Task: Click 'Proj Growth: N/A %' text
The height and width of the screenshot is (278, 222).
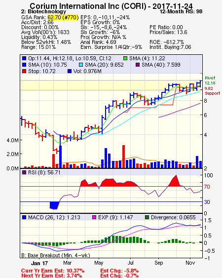Action: tap(103, 37)
